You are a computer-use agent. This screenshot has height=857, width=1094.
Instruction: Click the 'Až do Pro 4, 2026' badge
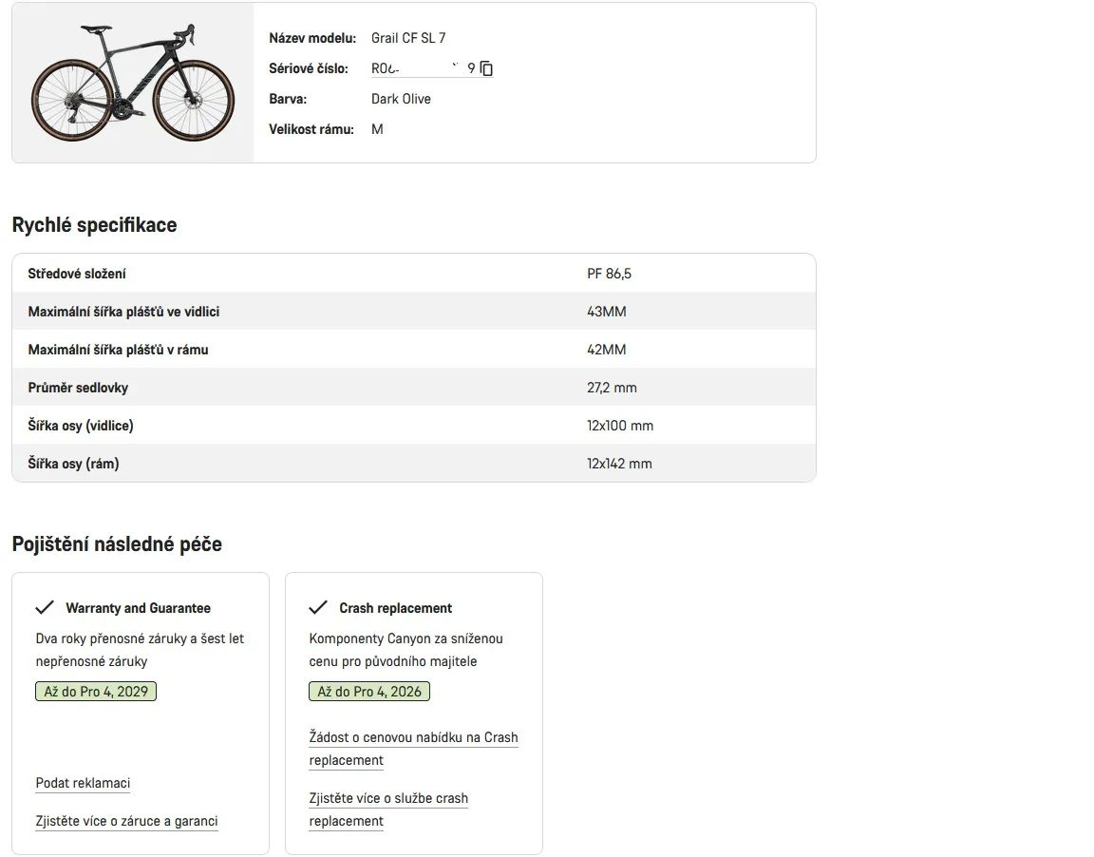[369, 692]
